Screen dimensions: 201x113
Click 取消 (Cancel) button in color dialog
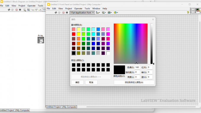91,82
